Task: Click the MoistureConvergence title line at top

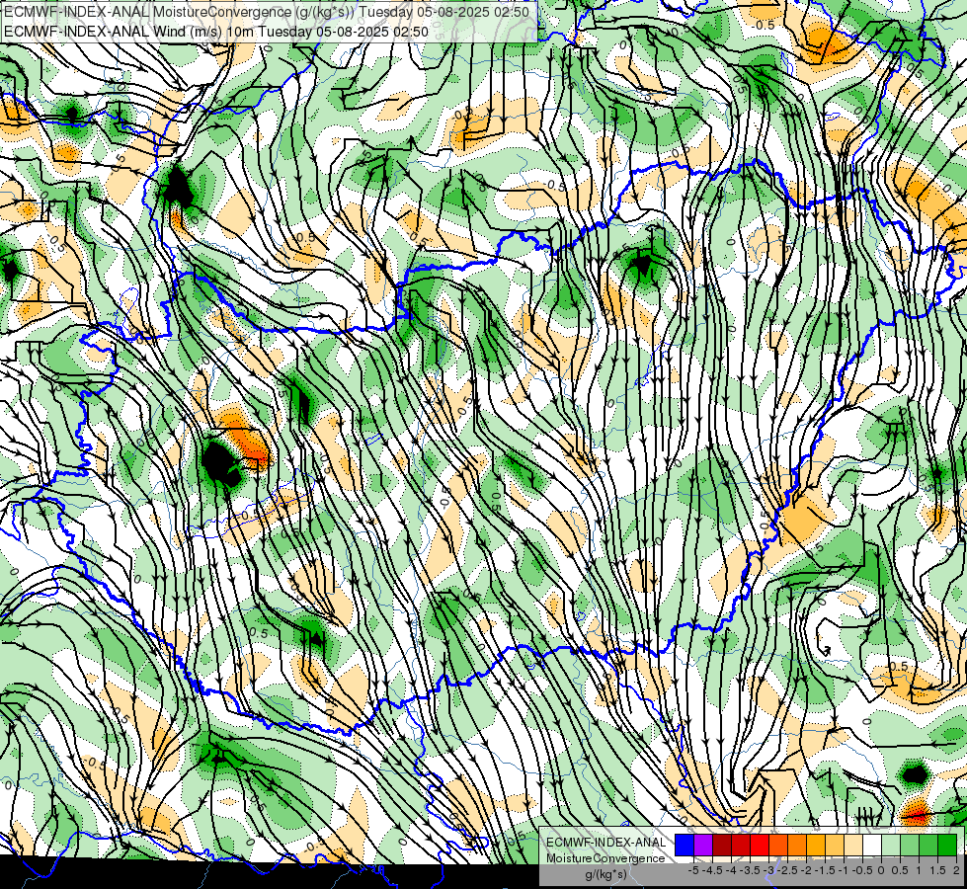Action: coord(266,12)
